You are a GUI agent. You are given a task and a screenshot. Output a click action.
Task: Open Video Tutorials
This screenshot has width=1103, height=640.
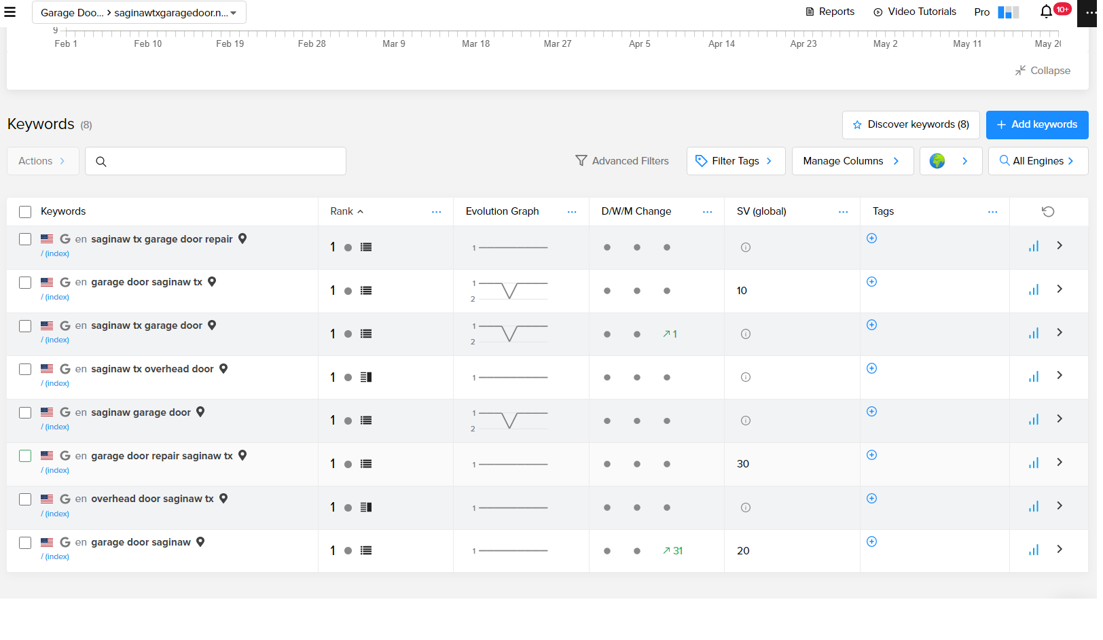click(915, 12)
